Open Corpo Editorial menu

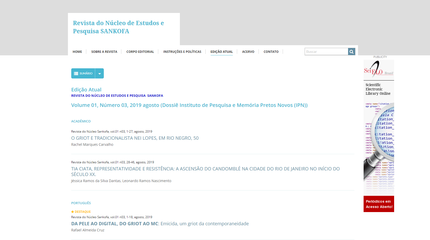[x=140, y=52]
